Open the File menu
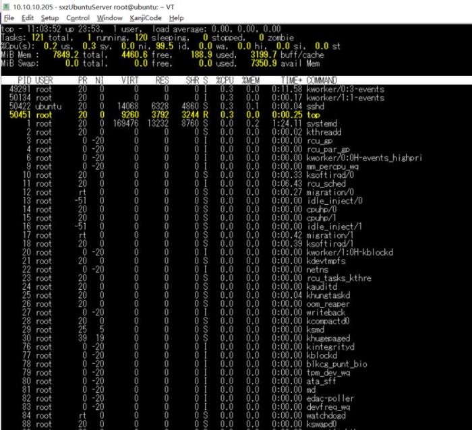This screenshot has height=430, width=472. [9, 18]
